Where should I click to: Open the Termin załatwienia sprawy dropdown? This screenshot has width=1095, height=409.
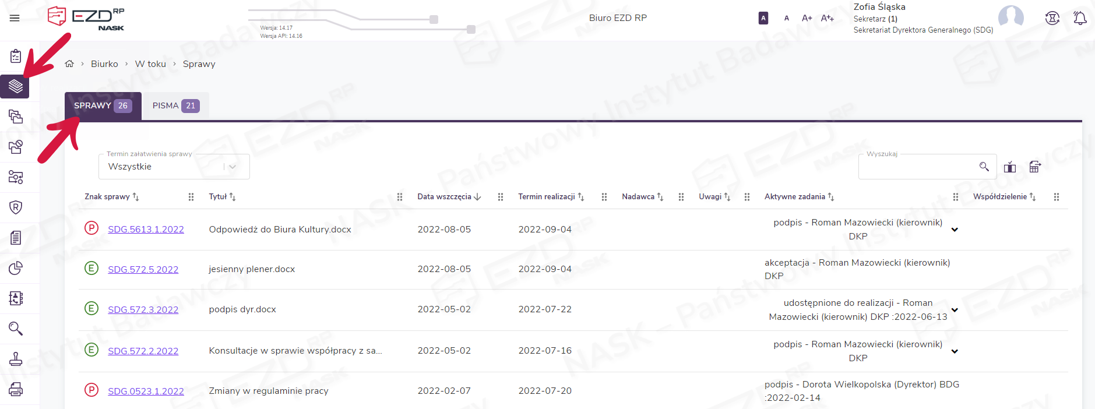(174, 167)
